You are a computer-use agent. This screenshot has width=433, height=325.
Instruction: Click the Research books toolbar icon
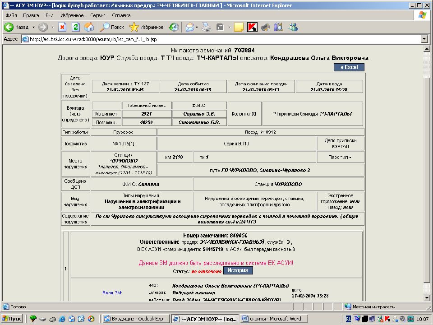point(279,27)
